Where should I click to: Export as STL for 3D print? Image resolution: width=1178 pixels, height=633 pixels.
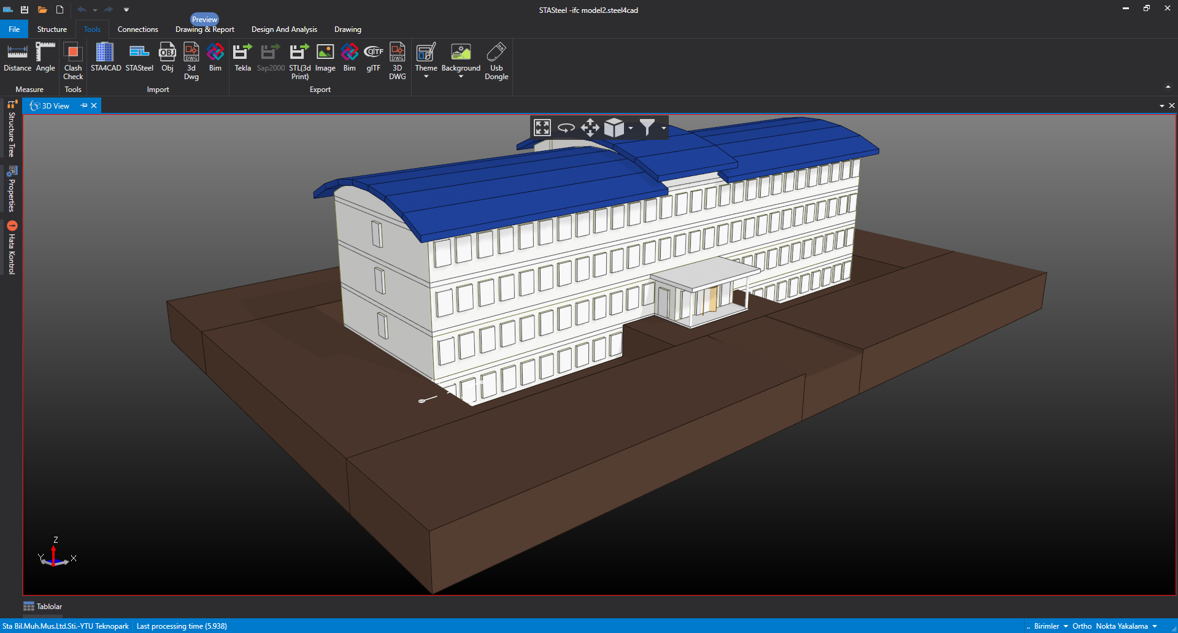click(299, 60)
